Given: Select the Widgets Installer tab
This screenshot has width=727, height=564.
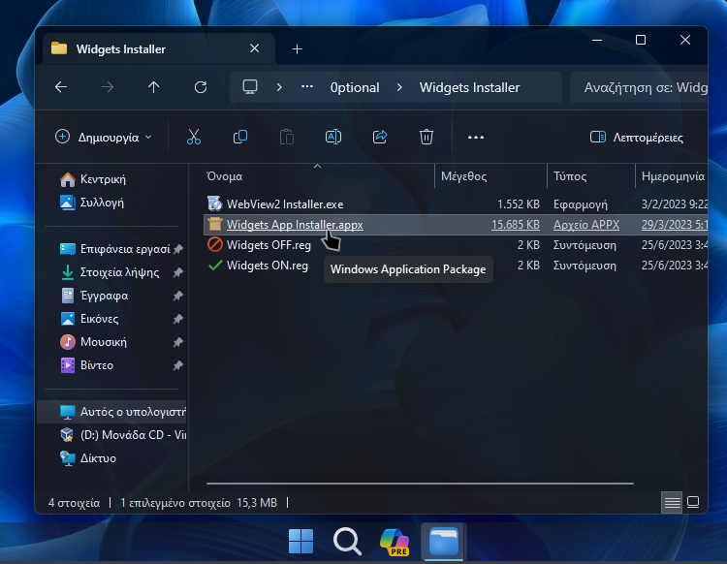Looking at the screenshot, I should pos(159,48).
